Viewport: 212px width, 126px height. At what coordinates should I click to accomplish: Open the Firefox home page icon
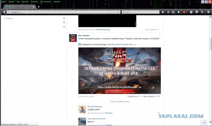click(163, 12)
